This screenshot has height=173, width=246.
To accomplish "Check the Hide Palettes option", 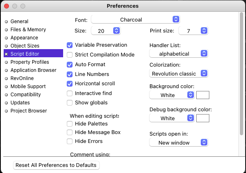I will (x=70, y=124).
